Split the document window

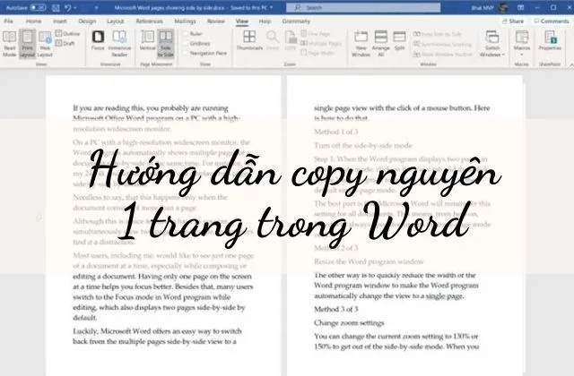399,41
